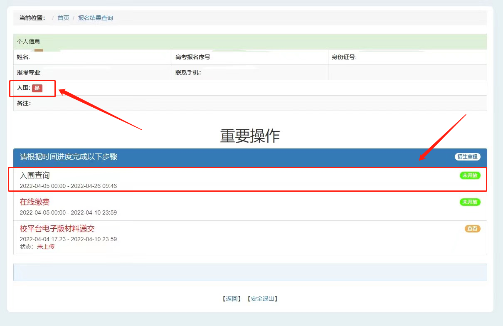The height and width of the screenshot is (326, 503).
Task: Click the 身份证号 cell
Action: click(407, 57)
